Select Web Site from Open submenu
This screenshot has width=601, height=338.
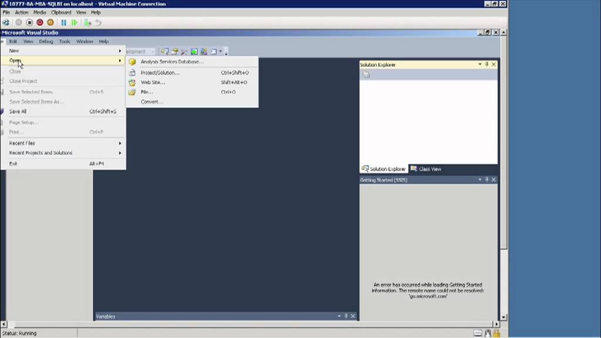192,82
